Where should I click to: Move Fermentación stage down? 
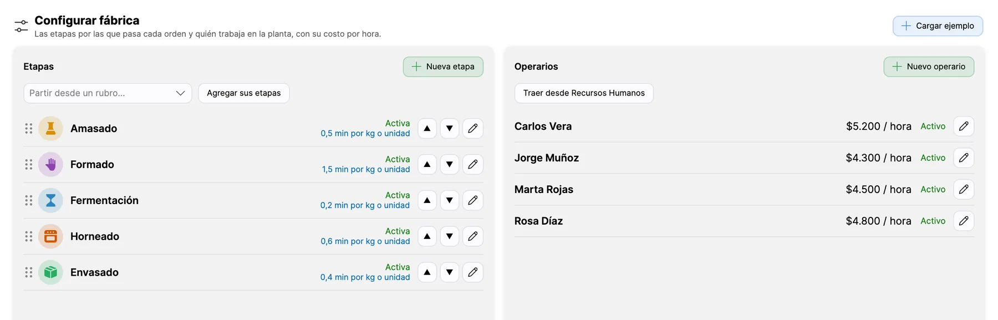click(x=450, y=201)
